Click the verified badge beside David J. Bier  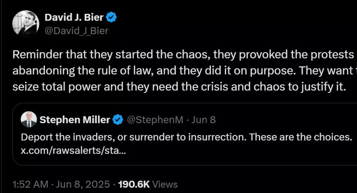pos(111,18)
